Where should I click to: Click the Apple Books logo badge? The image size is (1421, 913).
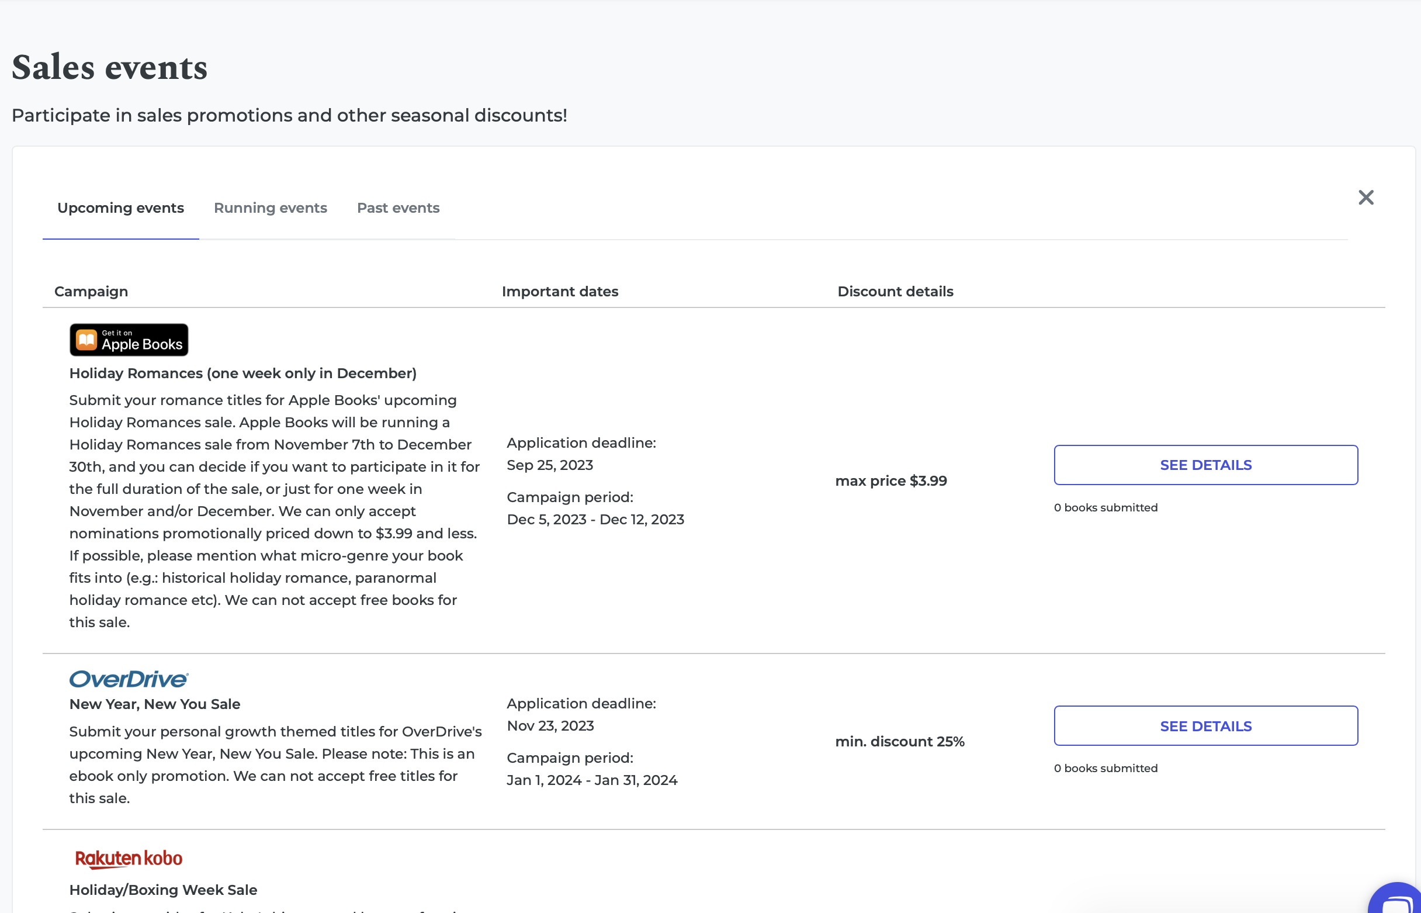point(129,340)
